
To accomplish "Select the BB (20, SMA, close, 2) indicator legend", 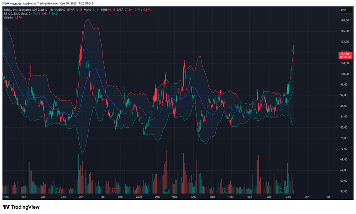I will point(18,14).
